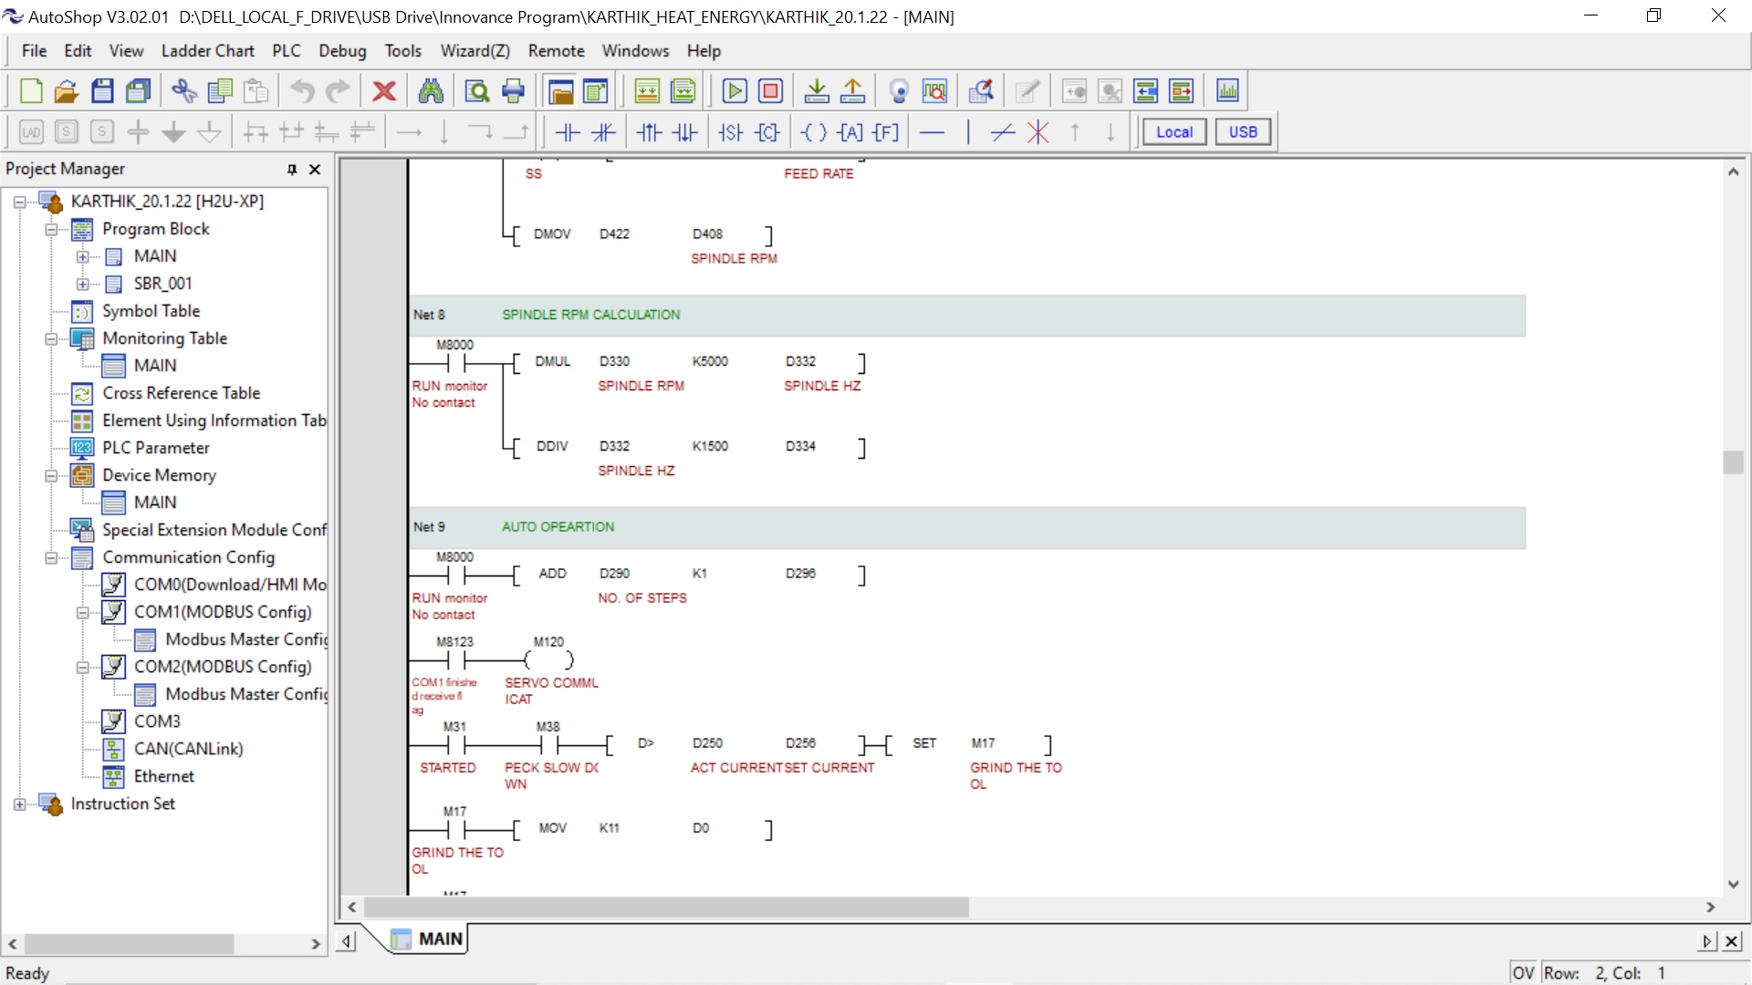Open Symbol Table in project tree
Screen dimensions: 1752x985
pyautogui.click(x=151, y=311)
